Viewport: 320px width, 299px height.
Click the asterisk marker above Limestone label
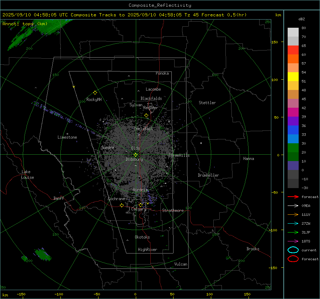[x=67, y=134]
